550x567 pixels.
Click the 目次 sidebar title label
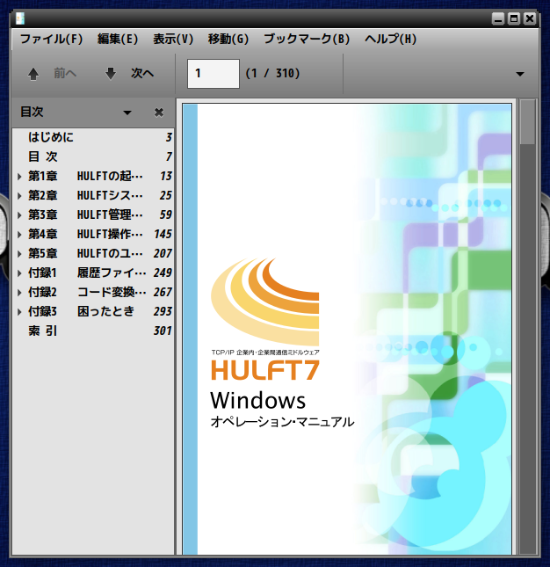pyautogui.click(x=32, y=113)
